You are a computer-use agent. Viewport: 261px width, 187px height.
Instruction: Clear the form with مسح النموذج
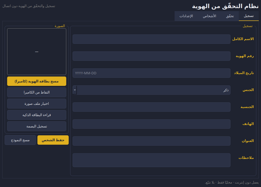coord(20,140)
